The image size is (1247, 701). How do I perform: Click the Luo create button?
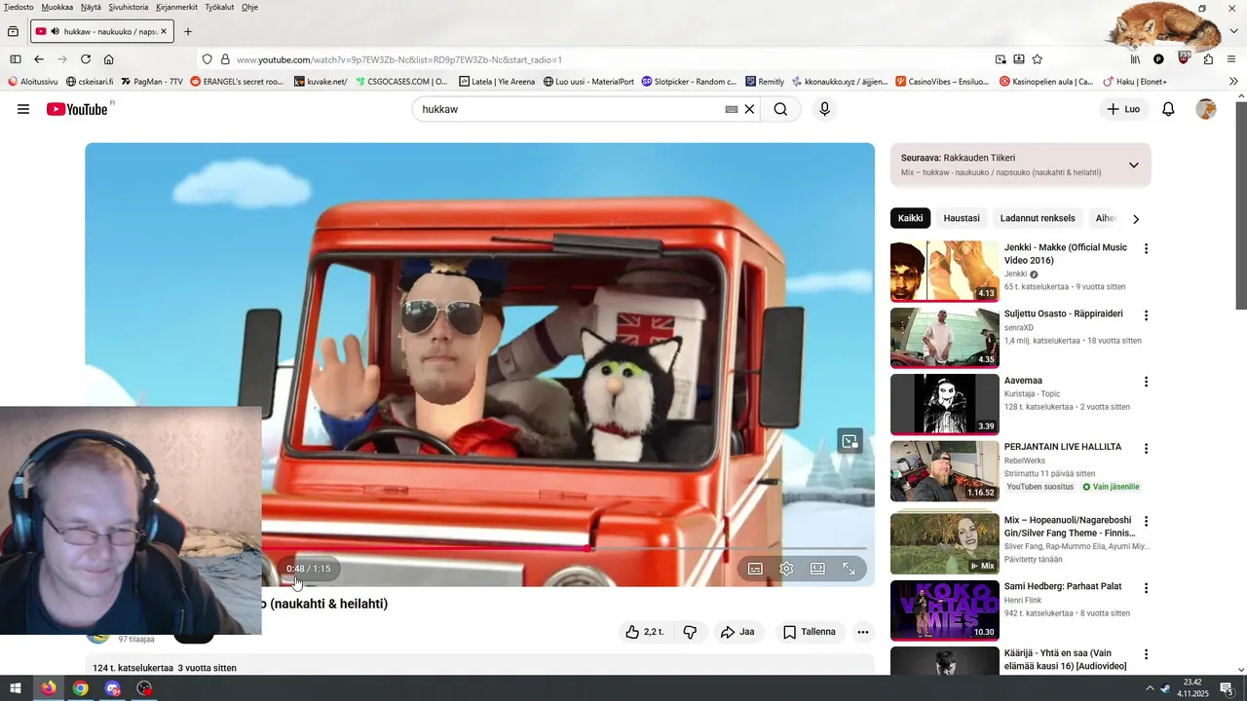(1122, 109)
